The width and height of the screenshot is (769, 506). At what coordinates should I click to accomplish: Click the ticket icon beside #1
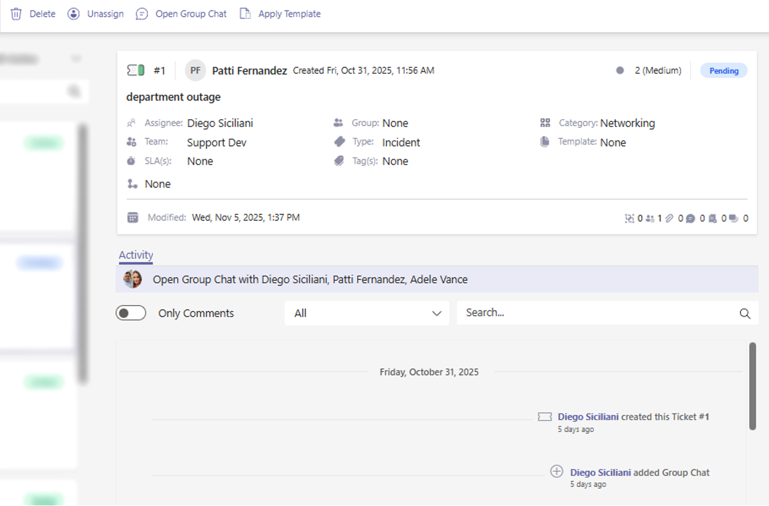[x=136, y=70]
